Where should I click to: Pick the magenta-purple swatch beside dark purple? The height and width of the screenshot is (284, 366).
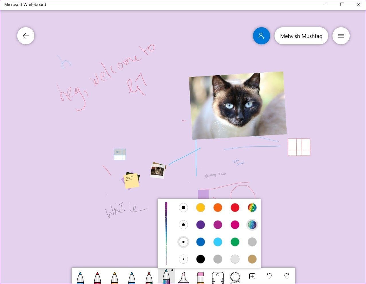click(218, 225)
